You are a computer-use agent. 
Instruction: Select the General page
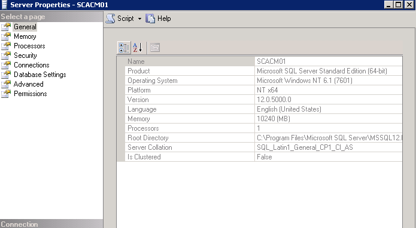point(25,27)
